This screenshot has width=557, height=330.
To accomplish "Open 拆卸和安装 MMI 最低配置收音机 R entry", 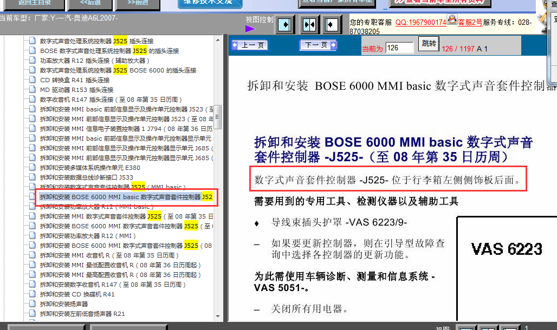I will point(120,265).
